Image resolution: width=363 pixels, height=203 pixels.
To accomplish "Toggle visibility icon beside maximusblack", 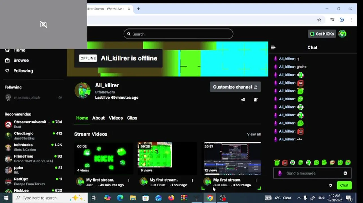I will [60, 98].
